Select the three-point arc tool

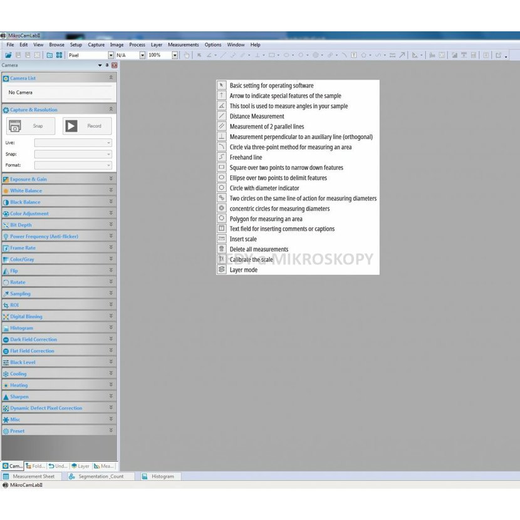tap(344, 55)
